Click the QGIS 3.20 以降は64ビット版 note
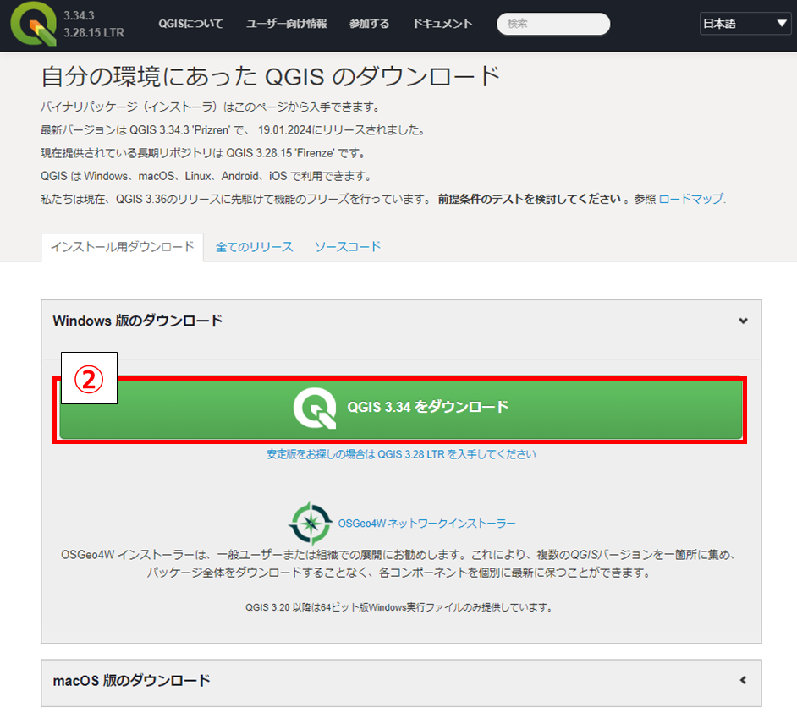797x713 pixels. tap(399, 607)
